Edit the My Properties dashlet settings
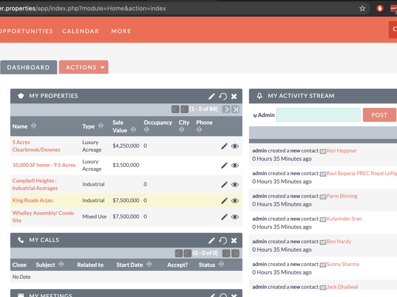The width and height of the screenshot is (397, 297). pyautogui.click(x=212, y=96)
